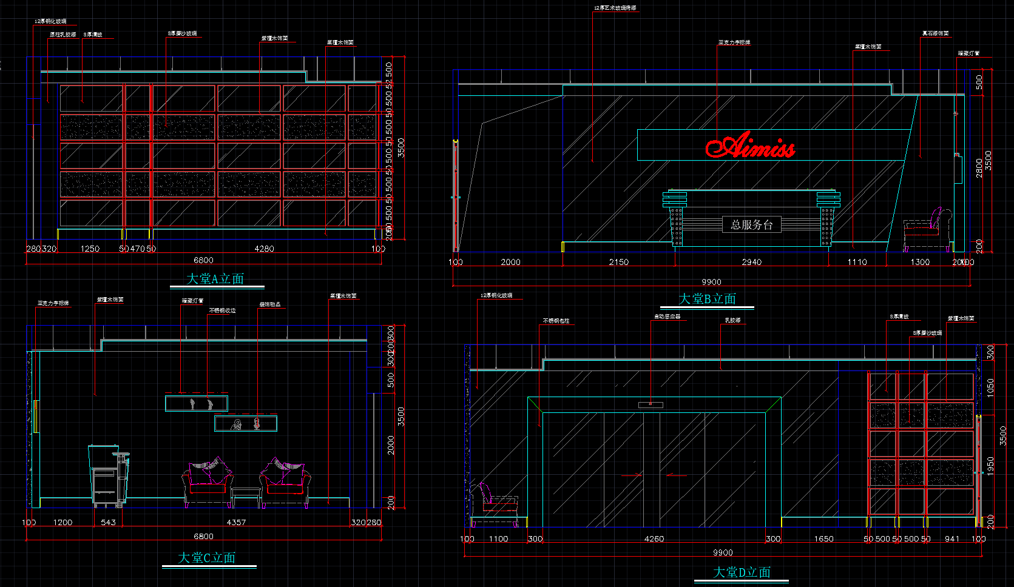Click the red Aimiss logo sign
This screenshot has width=1014, height=587.
click(750, 146)
